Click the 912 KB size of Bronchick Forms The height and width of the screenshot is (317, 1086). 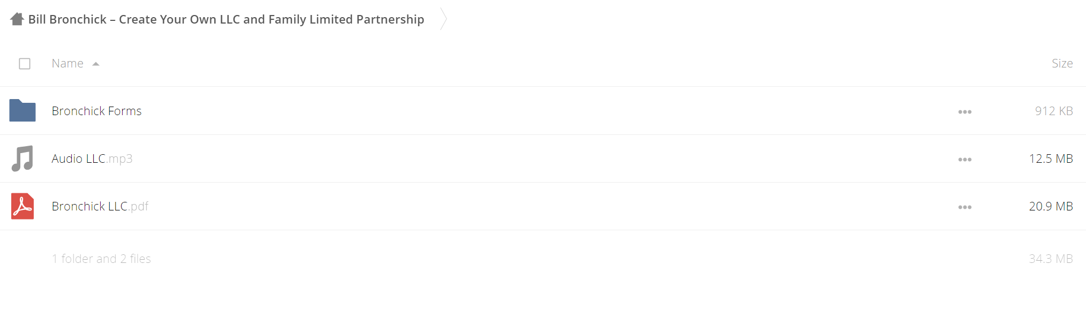pyautogui.click(x=1054, y=111)
